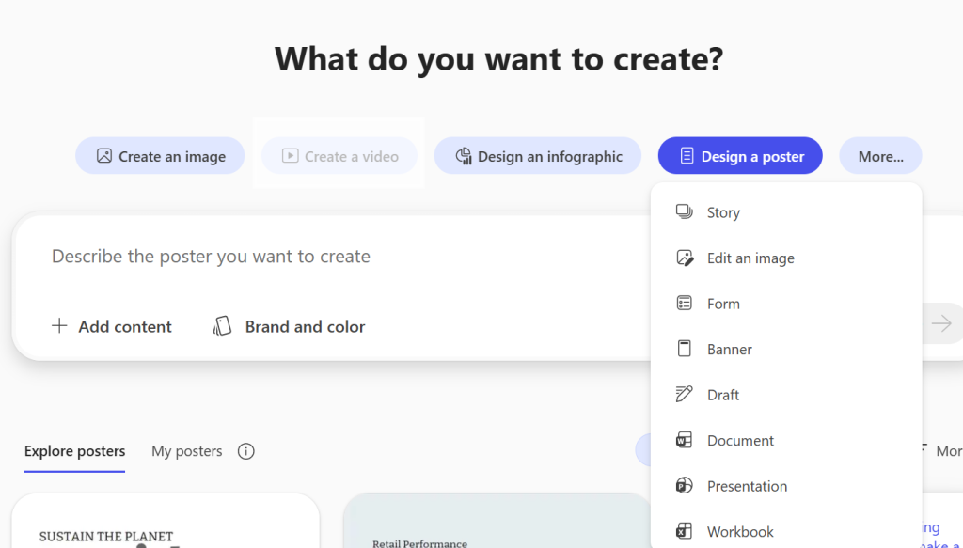The height and width of the screenshot is (548, 963).
Task: Click the Banner icon in the menu
Action: (685, 349)
